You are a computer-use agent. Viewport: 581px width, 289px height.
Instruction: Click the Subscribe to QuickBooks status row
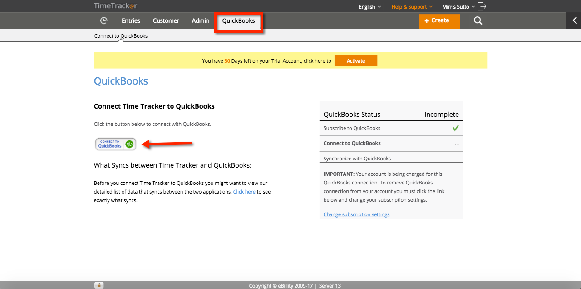[x=391, y=128]
